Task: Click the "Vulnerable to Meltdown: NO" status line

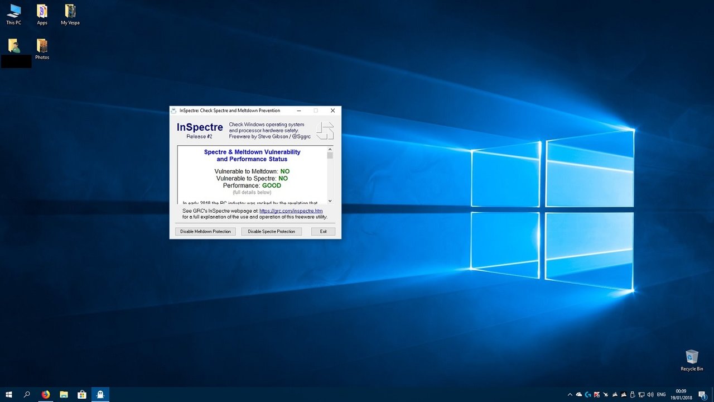Action: click(x=252, y=171)
